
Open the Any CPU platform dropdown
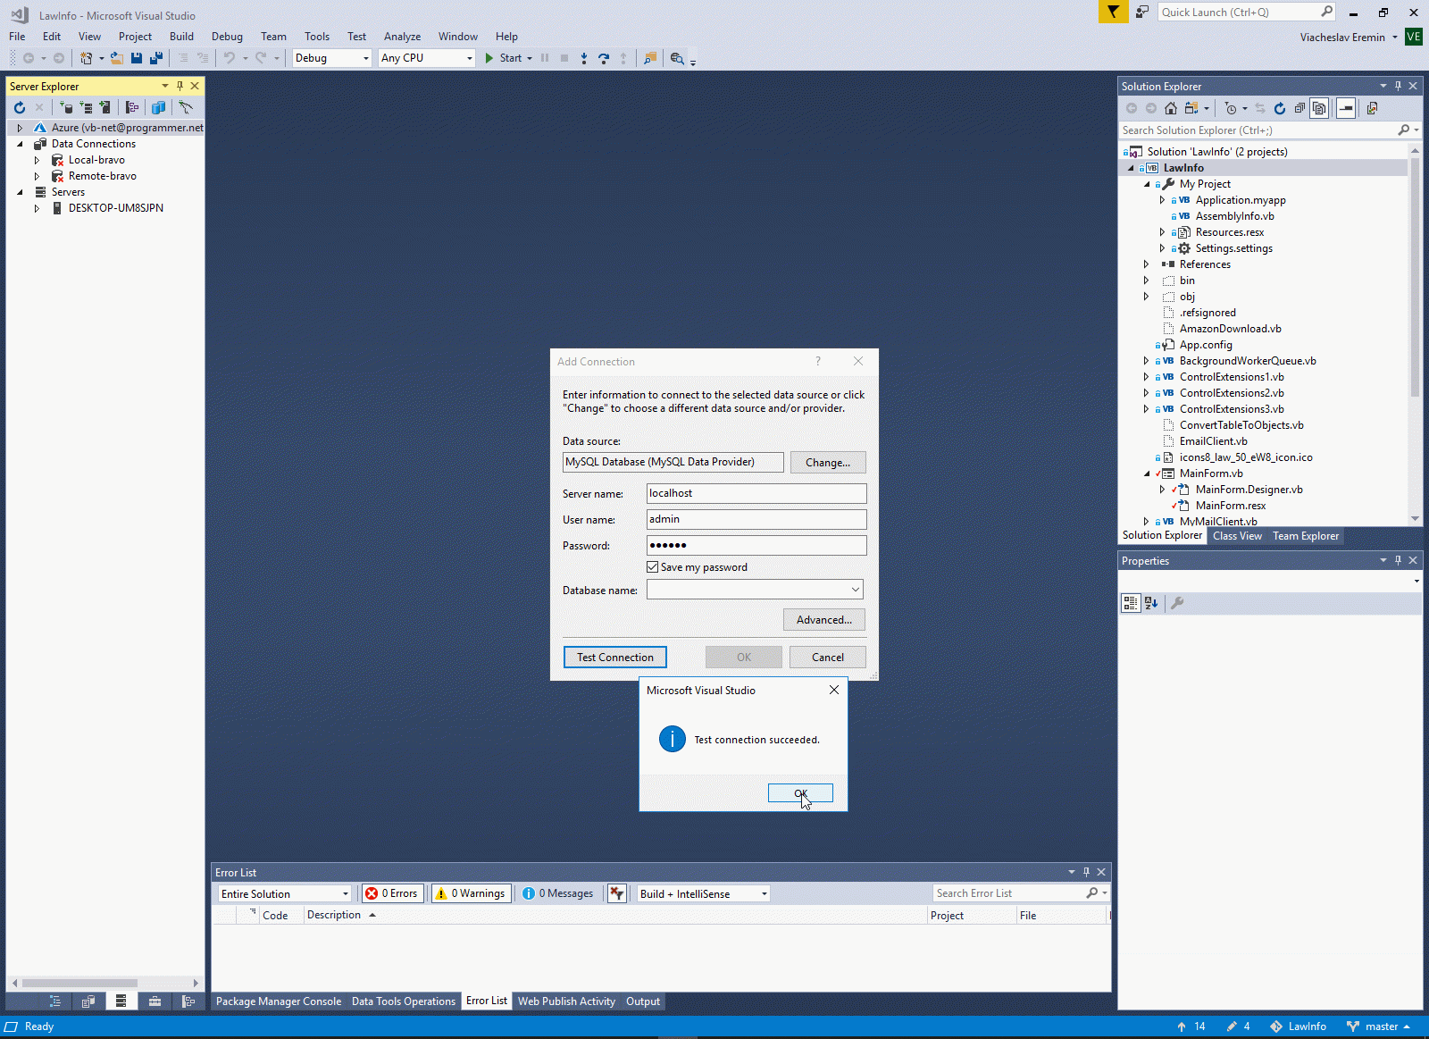427,58
